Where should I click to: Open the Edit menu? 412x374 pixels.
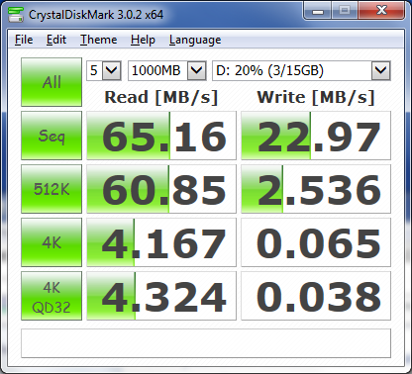[56, 40]
